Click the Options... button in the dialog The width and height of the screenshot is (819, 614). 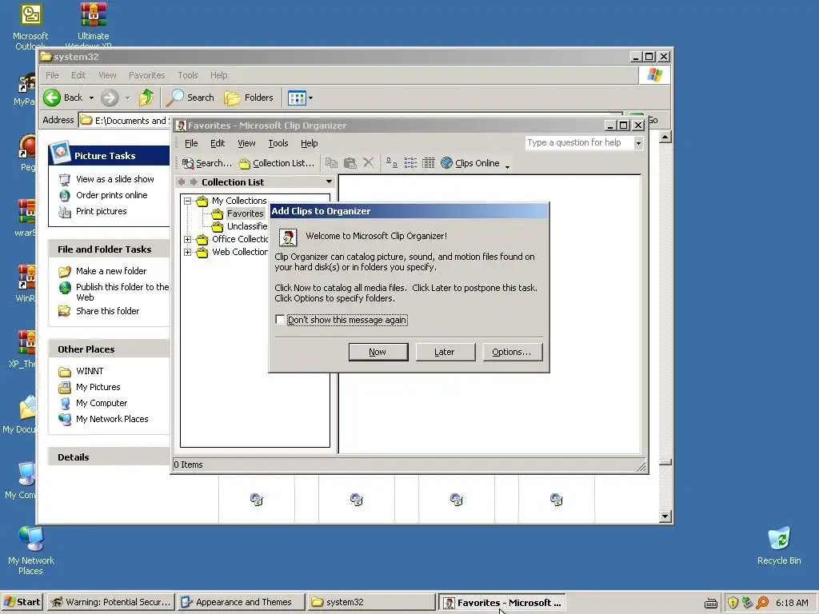513,352
